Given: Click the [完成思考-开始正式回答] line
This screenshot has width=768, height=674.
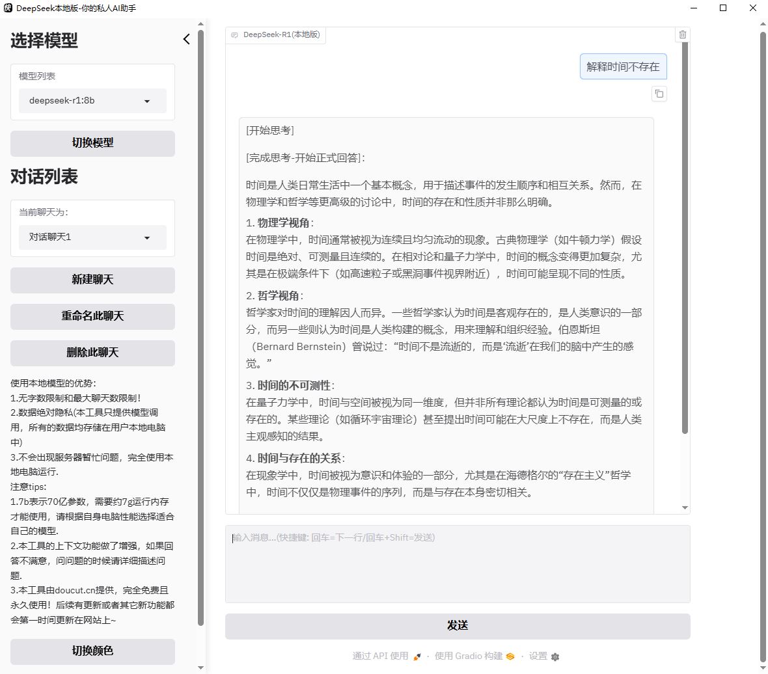Looking at the screenshot, I should 305,157.
